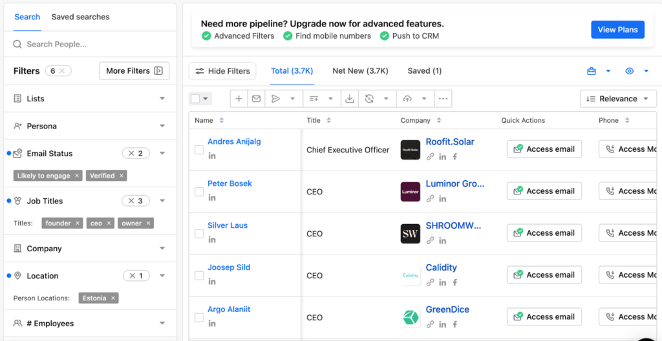Select the Silver Laus row checkbox
662x341 pixels.
tap(199, 234)
